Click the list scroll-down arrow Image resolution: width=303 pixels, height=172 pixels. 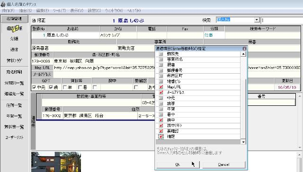[x=243, y=142]
